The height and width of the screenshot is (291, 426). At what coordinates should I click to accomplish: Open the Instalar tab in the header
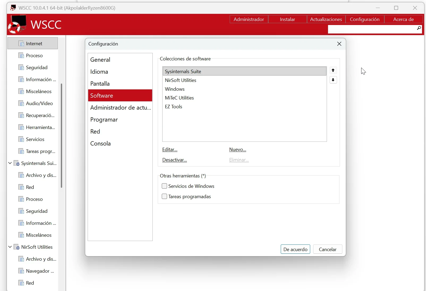point(287,19)
